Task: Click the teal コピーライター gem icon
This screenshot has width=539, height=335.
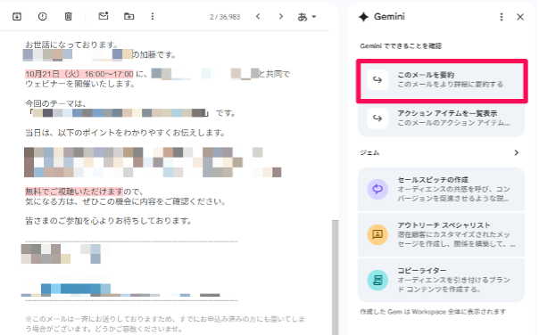Action: [x=377, y=280]
